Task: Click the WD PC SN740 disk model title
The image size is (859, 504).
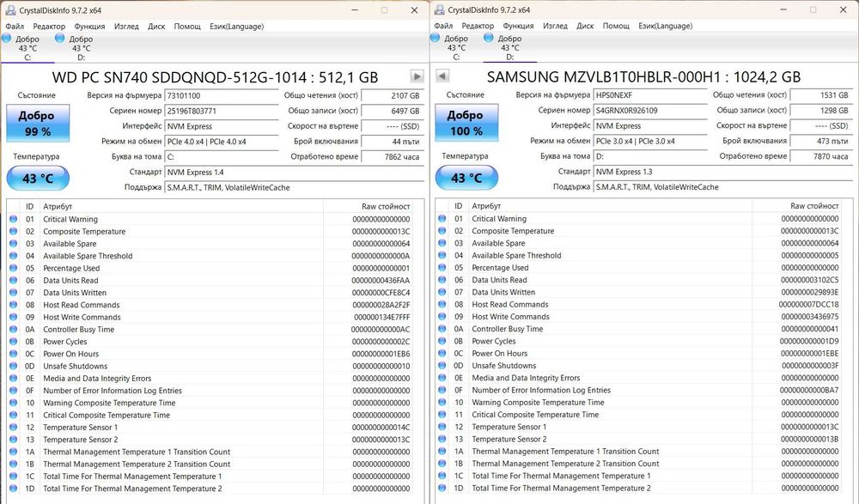Action: pos(215,77)
